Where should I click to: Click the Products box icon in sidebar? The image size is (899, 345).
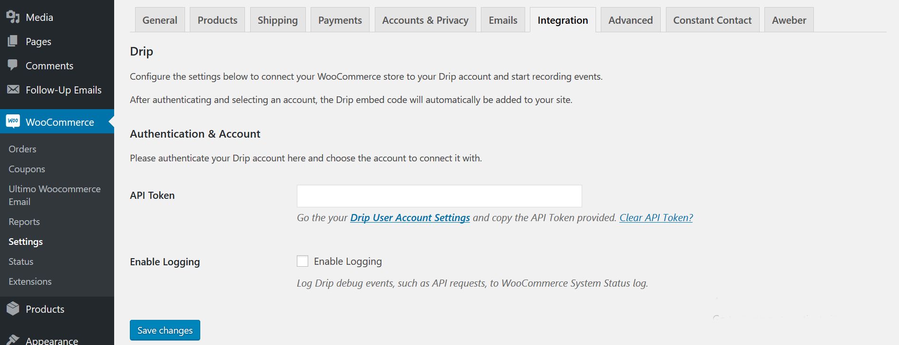13,308
